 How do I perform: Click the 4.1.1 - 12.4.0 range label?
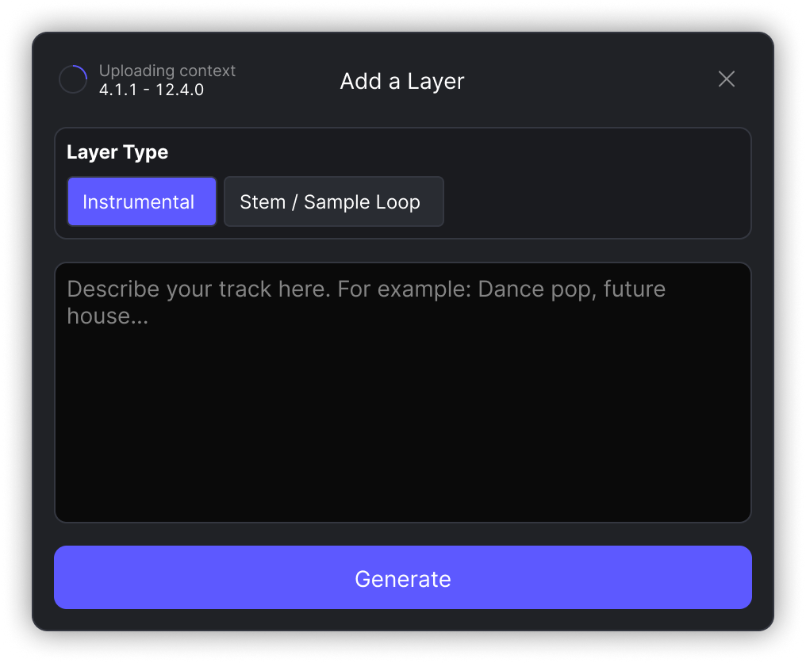151,90
